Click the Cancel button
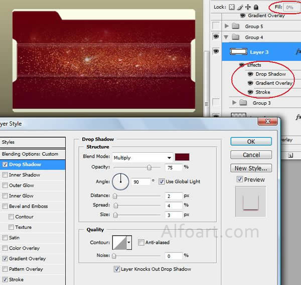This screenshot has width=301, height=285. 251,155
